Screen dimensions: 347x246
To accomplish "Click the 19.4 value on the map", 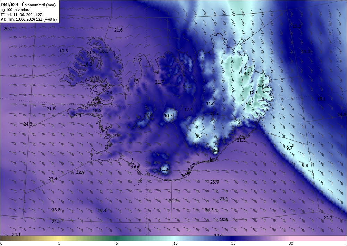I will tap(102, 210).
